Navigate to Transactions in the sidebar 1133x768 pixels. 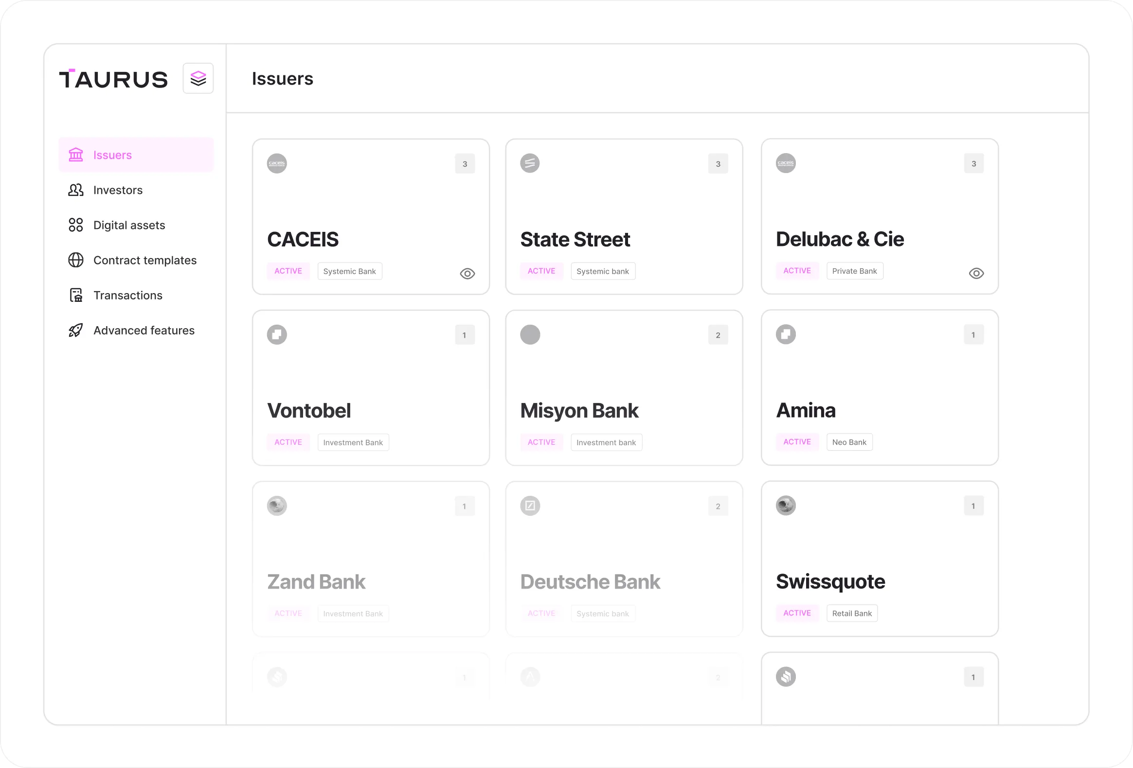[x=127, y=295]
